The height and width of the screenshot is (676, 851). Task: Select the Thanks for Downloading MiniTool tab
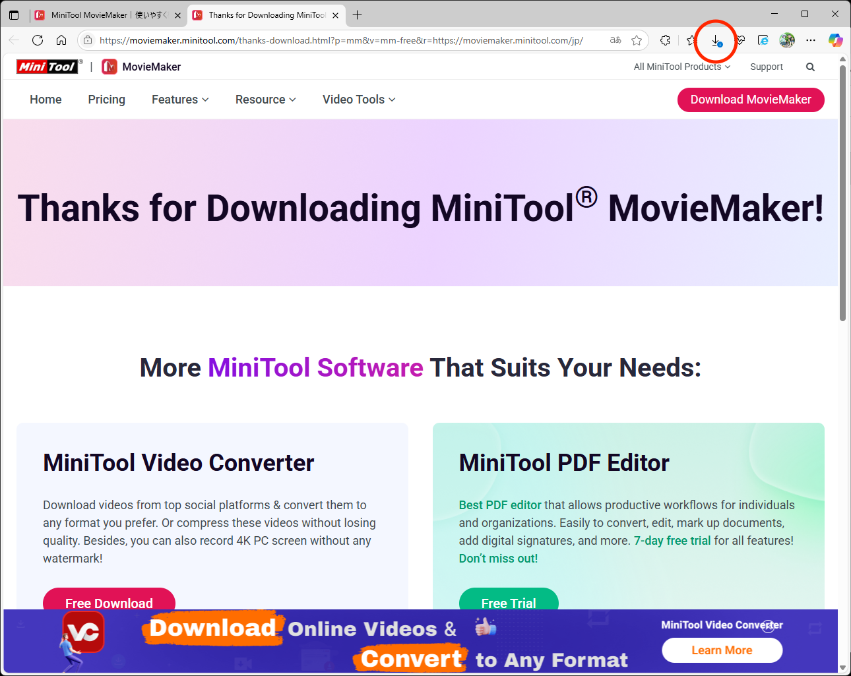[x=266, y=15]
